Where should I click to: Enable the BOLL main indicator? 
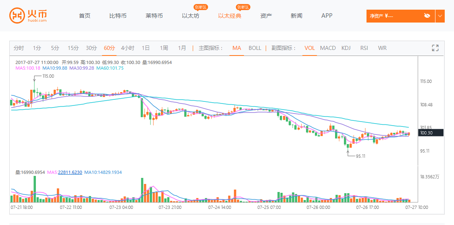coord(255,48)
